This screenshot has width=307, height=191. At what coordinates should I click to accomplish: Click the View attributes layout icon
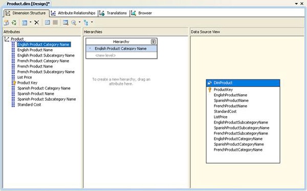coord(25,23)
